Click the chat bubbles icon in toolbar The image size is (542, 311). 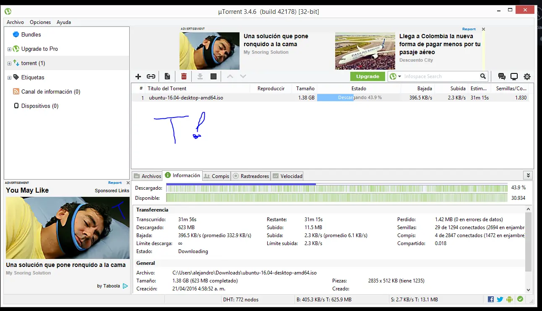tap(501, 76)
